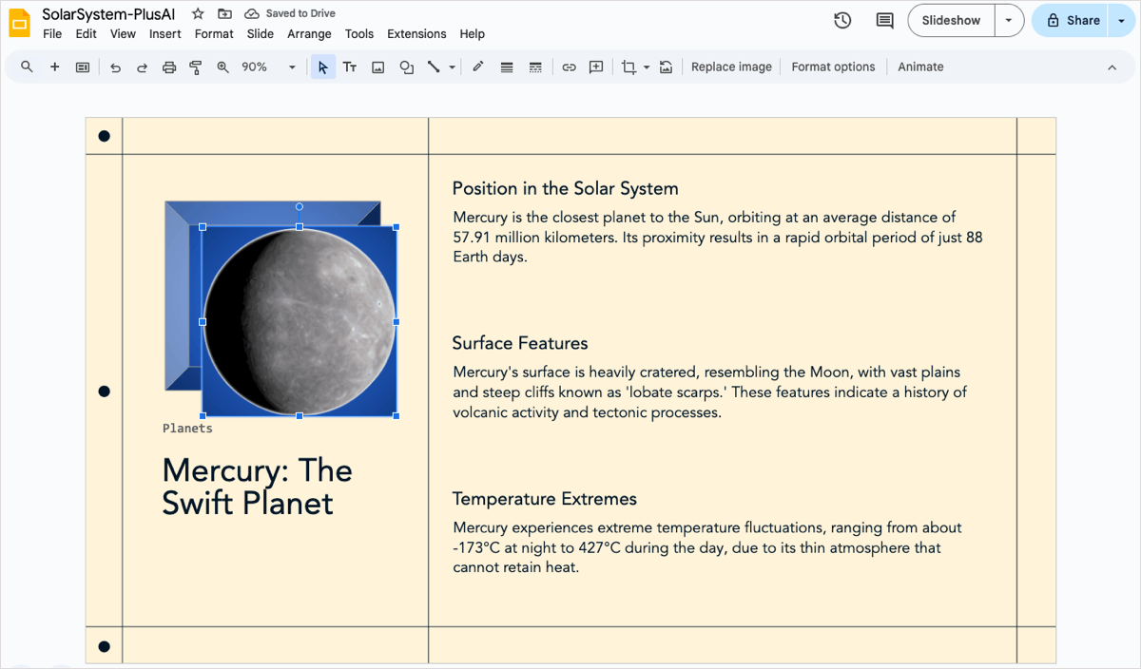Image resolution: width=1141 pixels, height=669 pixels.
Task: Open the Slideshow options dropdown arrow
Action: (x=1009, y=20)
